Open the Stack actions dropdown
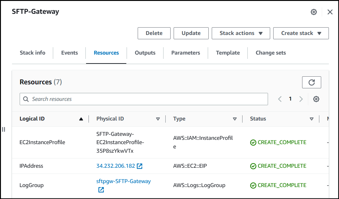The image size is (339, 199). 241,33
